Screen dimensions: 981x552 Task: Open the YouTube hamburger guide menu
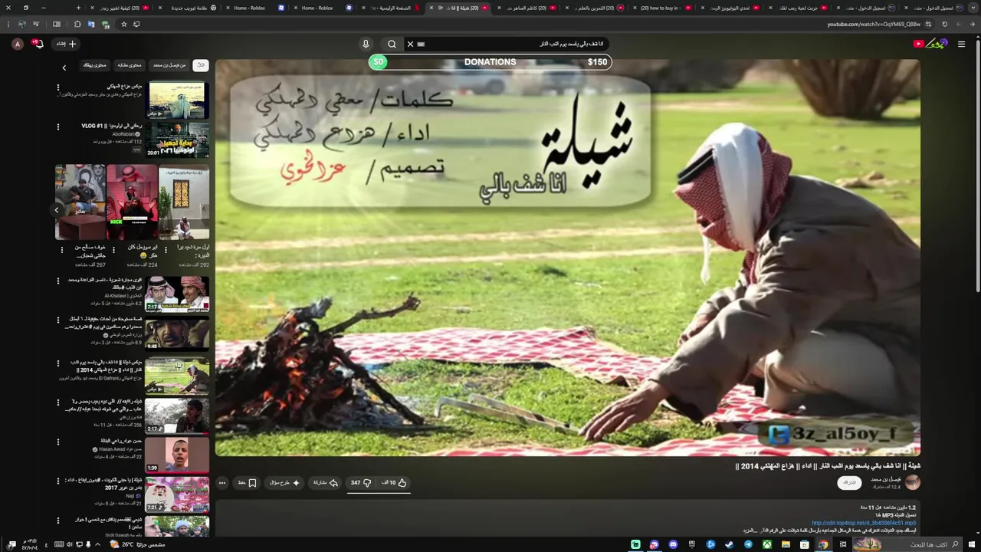(961, 44)
